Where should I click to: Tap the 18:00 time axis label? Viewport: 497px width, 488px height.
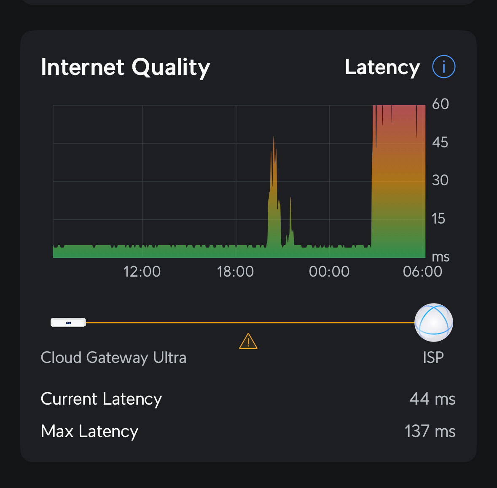pyautogui.click(x=235, y=272)
